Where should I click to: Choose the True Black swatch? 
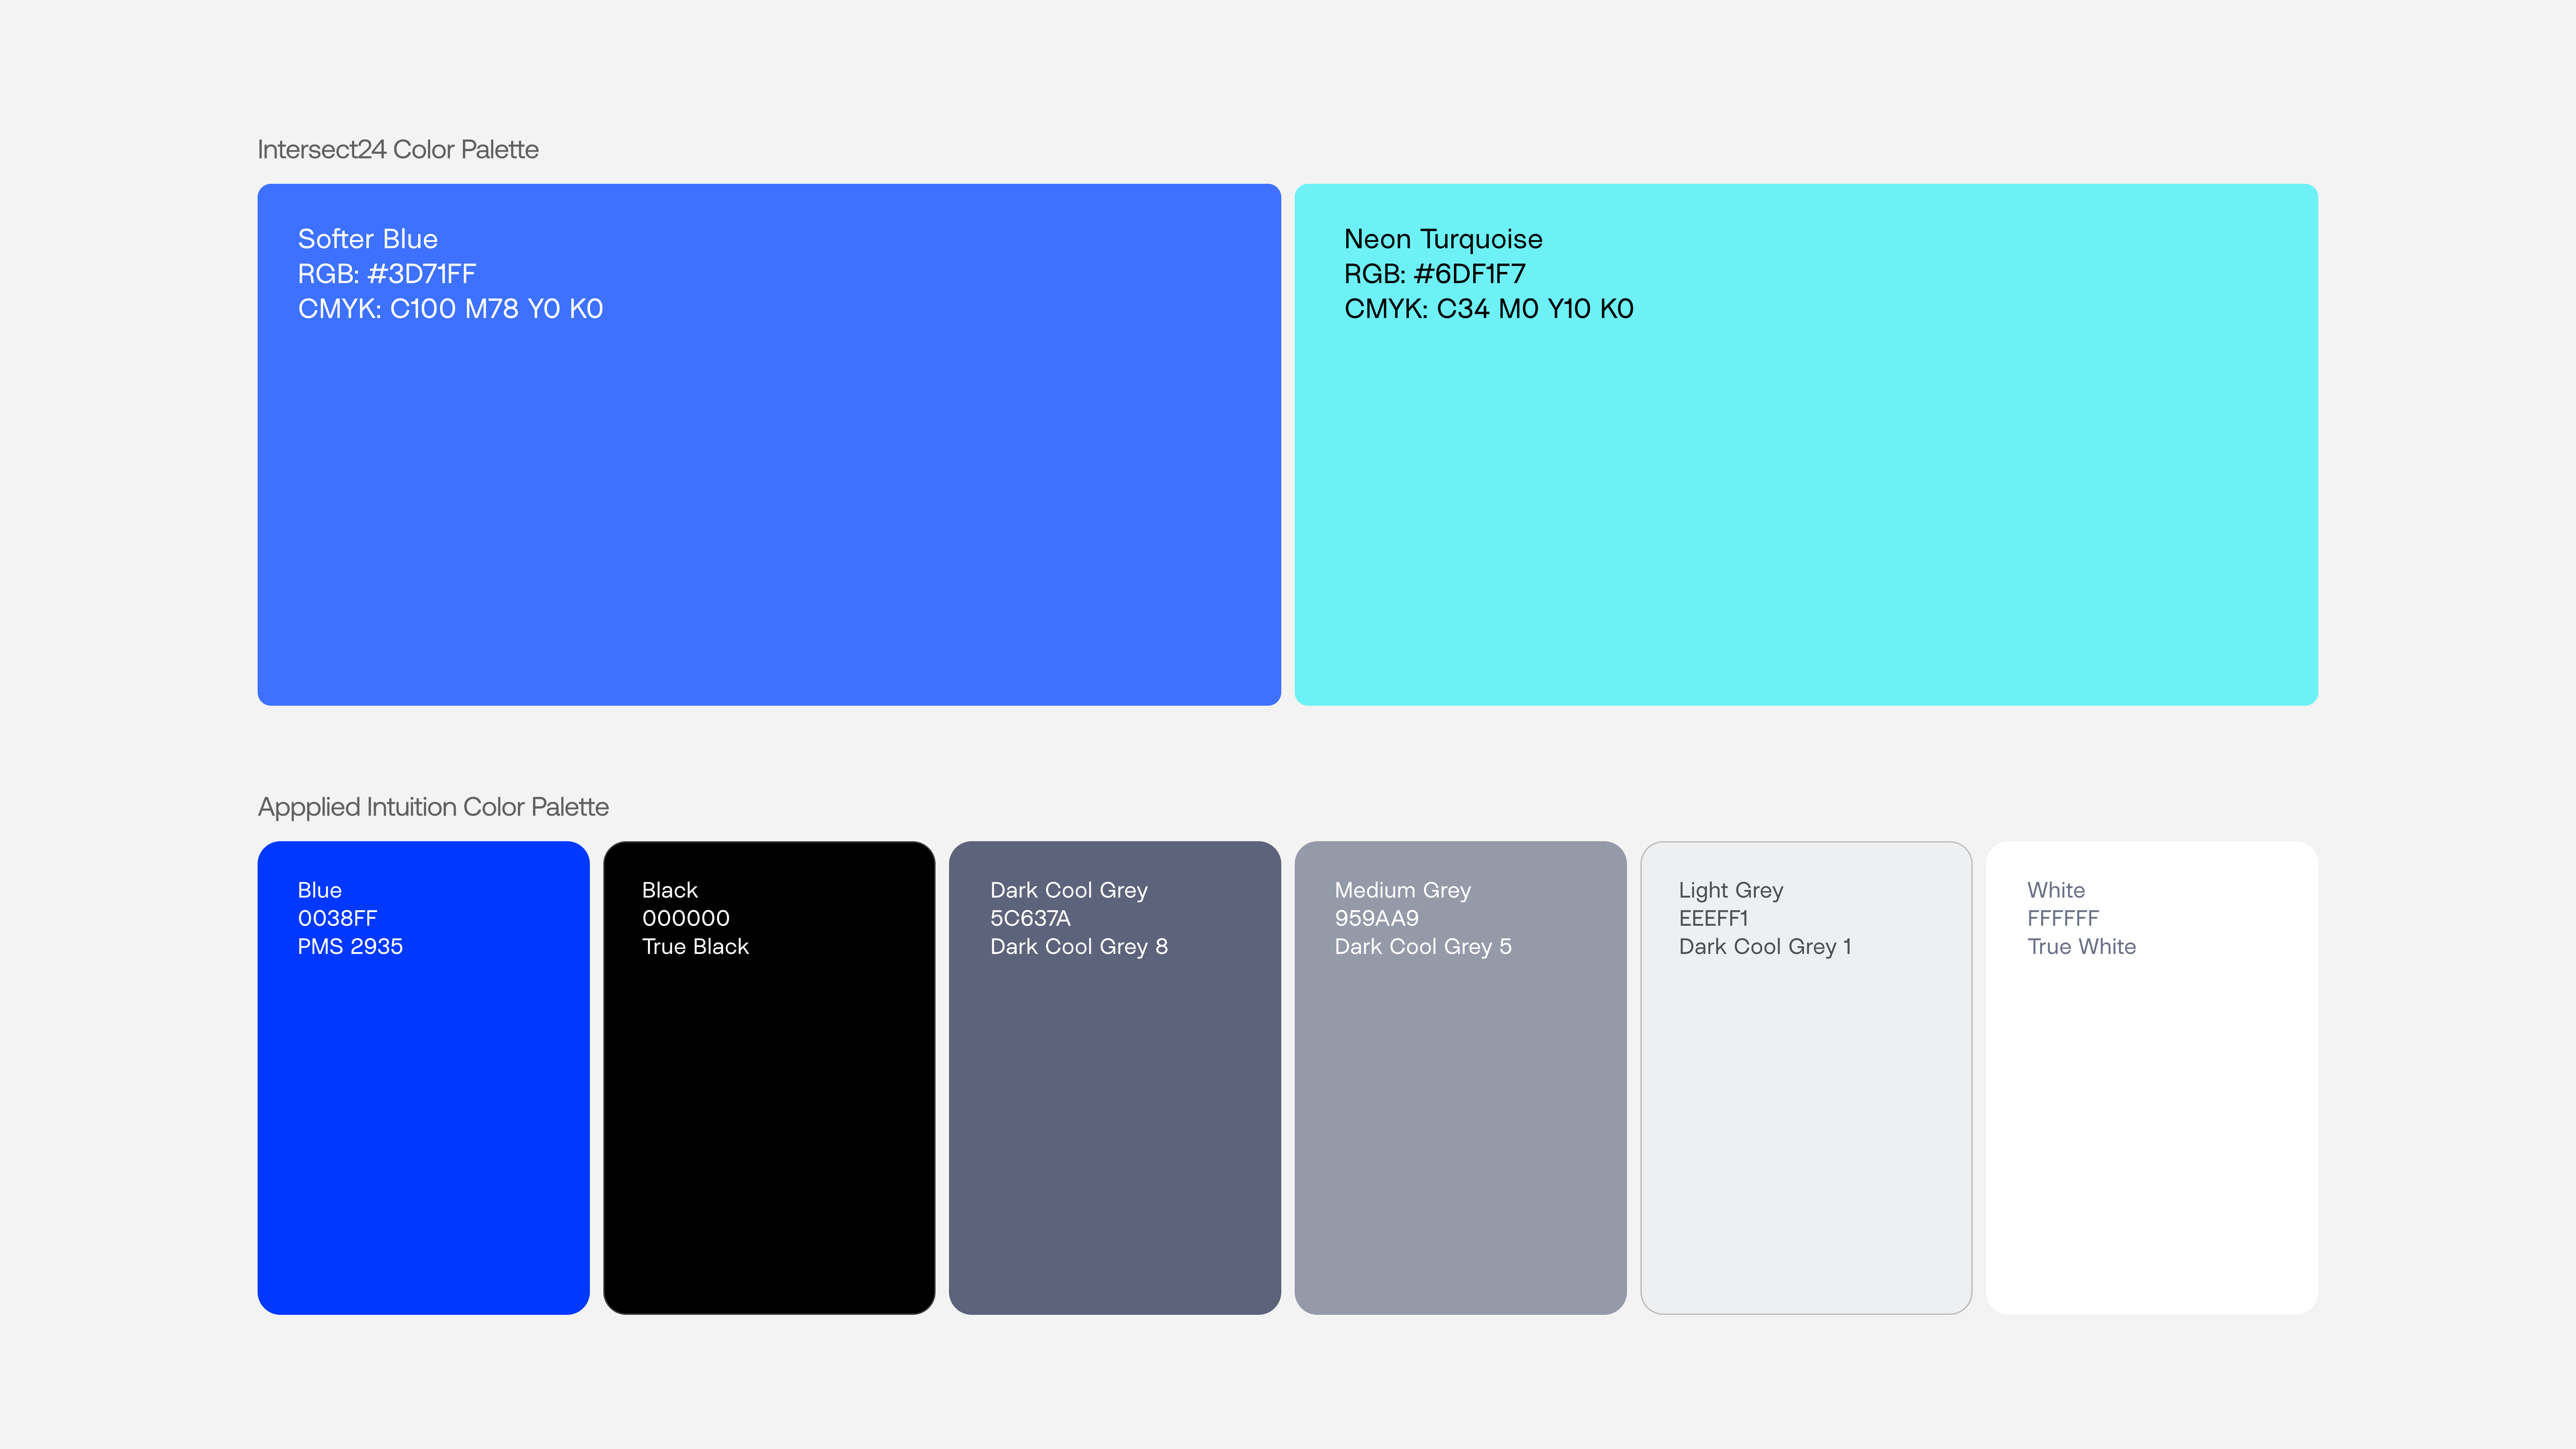(769, 1077)
